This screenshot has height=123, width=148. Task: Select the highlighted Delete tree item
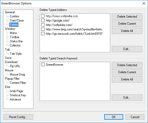click(14, 25)
